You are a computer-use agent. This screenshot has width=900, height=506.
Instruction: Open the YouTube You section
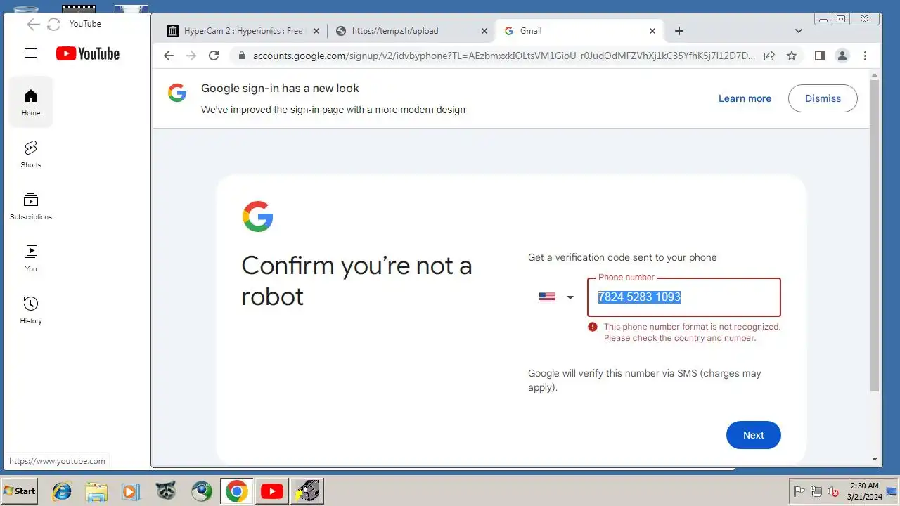tap(31, 258)
